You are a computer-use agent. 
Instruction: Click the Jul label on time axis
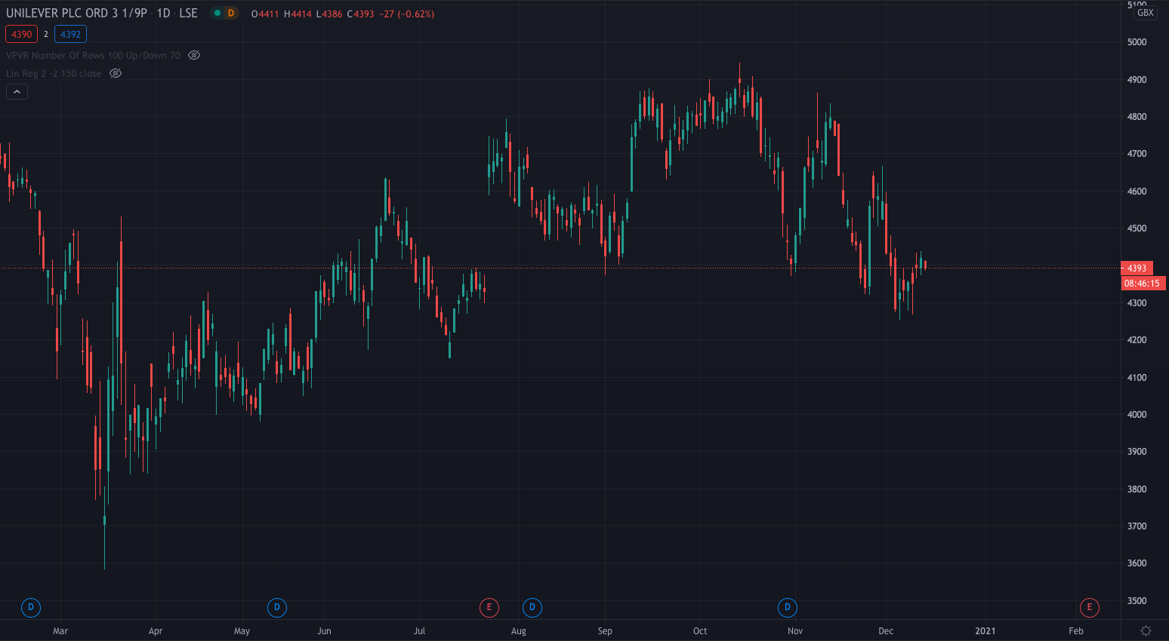419,631
